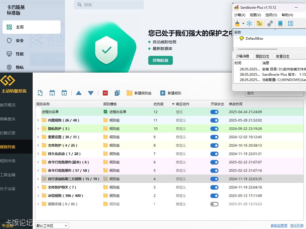Click the gold 主动防御系统 logo icon
The height and width of the screenshot is (229, 306).
point(8,81)
